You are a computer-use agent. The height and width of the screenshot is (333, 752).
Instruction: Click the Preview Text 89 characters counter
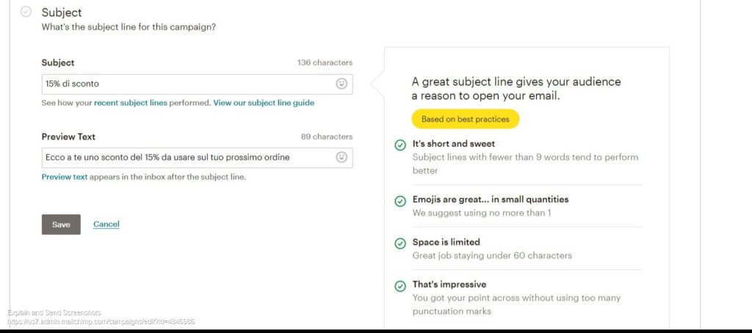pos(327,136)
